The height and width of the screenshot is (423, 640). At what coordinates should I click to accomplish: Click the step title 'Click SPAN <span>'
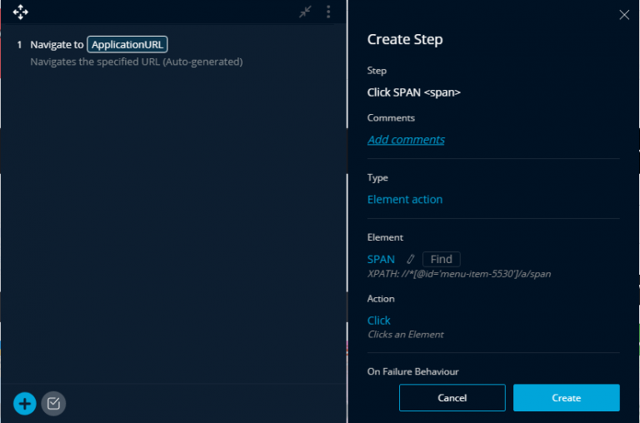413,92
